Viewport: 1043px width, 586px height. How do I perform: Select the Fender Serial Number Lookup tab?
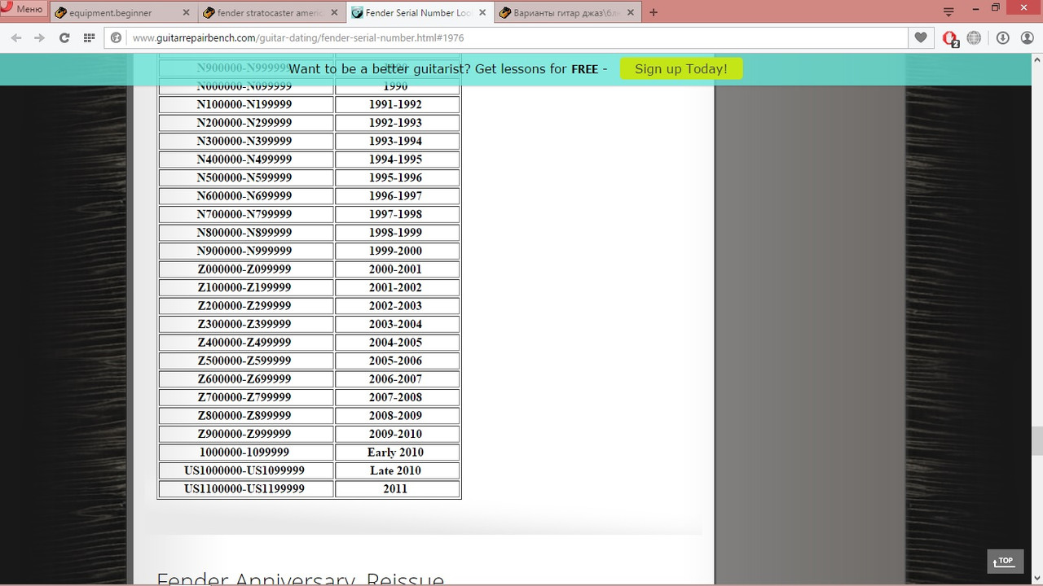pos(419,12)
